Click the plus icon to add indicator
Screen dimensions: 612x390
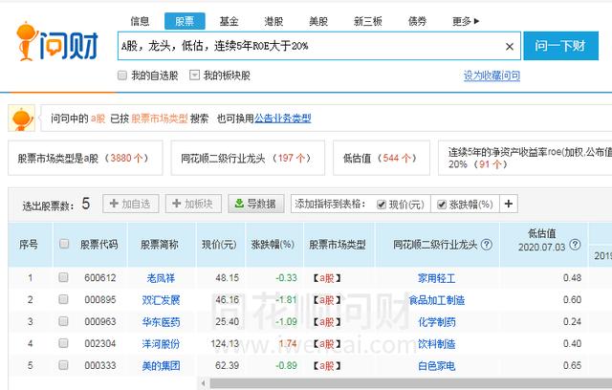509,204
